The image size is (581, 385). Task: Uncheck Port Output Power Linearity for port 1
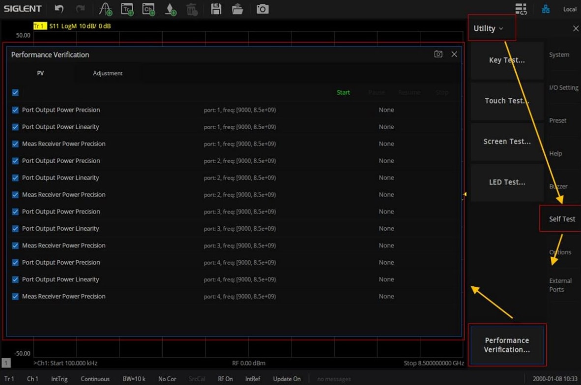(15, 127)
